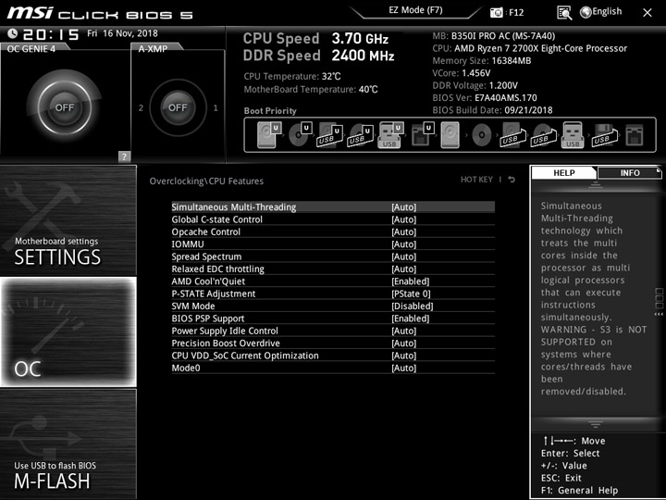
Task: Select the UEFI USB hard disk boot icon
Action: click(x=330, y=135)
